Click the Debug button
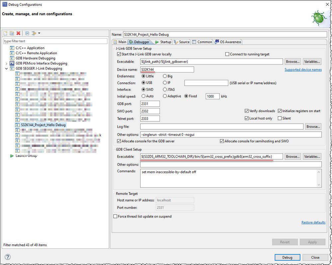Image resolution: width=332 pixels, height=265 pixels. (287, 257)
